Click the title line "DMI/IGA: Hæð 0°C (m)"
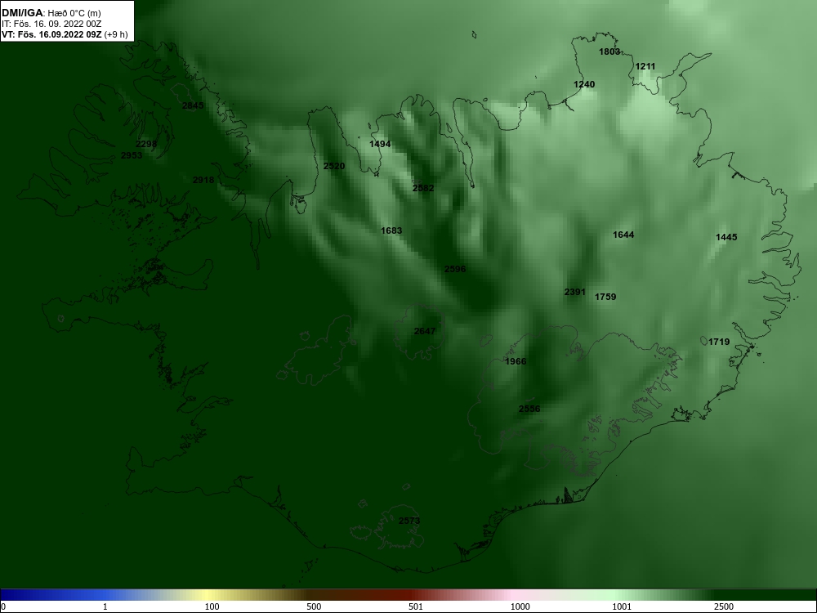Image resolution: width=817 pixels, height=613 pixels. 51,13
